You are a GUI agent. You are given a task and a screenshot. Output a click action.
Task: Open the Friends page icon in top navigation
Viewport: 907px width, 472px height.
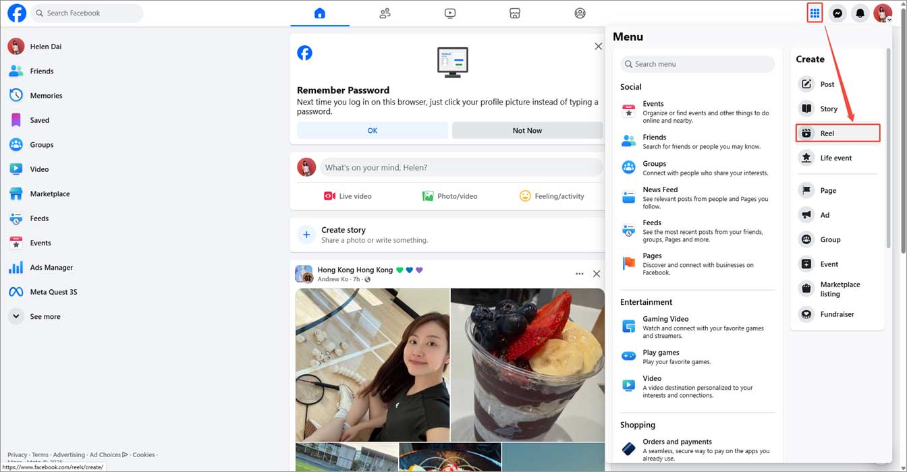coord(385,13)
